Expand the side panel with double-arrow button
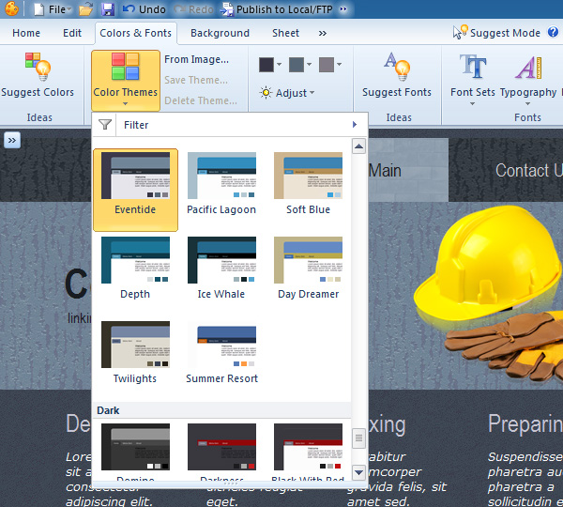This screenshot has width=563, height=507. 12,140
